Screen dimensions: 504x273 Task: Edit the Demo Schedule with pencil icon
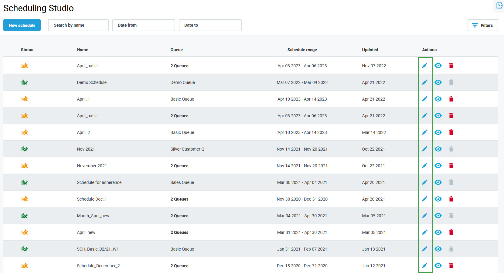tap(424, 82)
